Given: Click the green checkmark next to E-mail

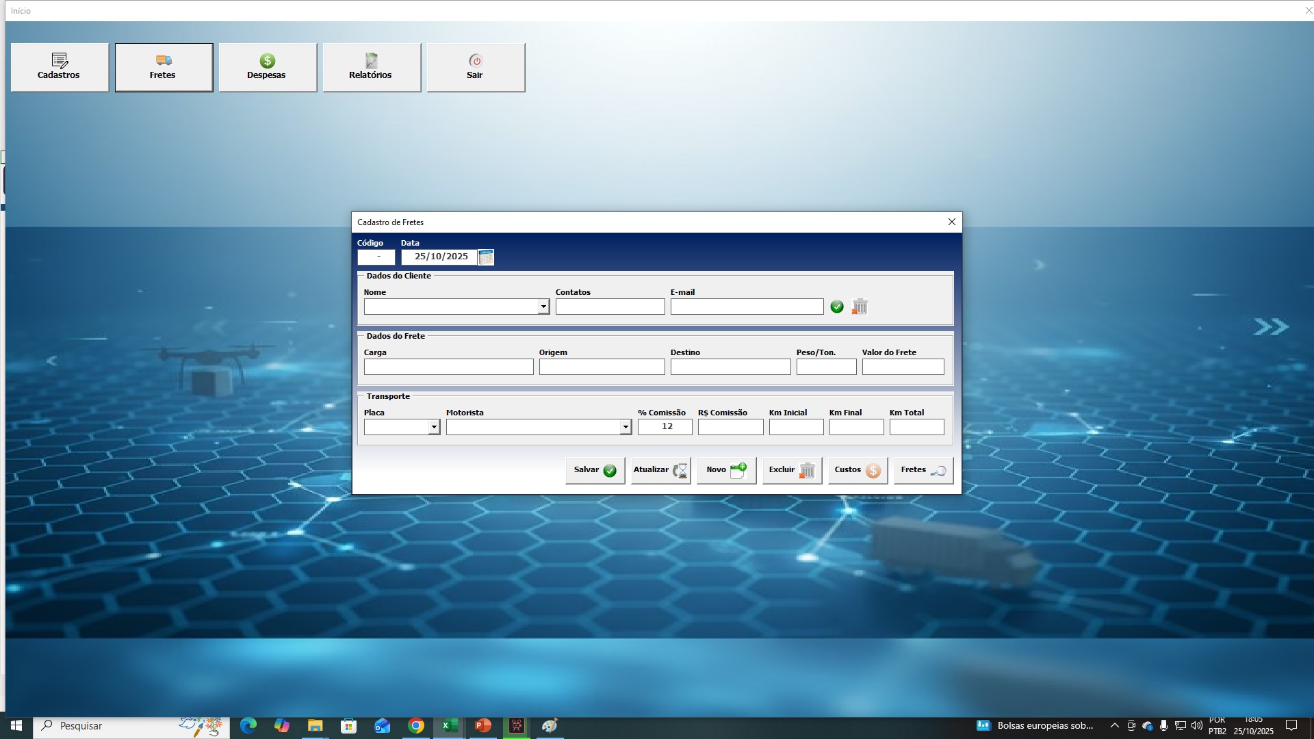Looking at the screenshot, I should click(x=836, y=307).
